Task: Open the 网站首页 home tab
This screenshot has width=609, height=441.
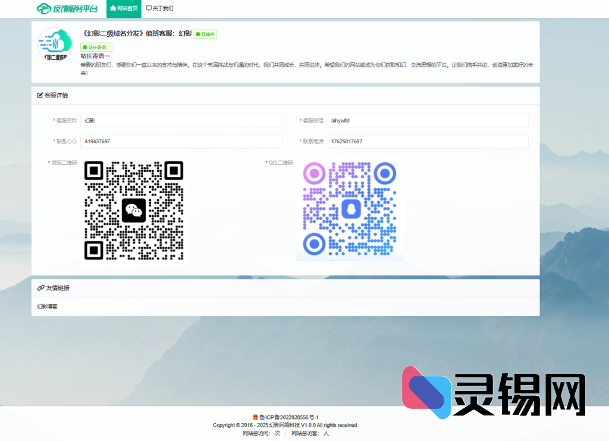Action: coord(124,9)
